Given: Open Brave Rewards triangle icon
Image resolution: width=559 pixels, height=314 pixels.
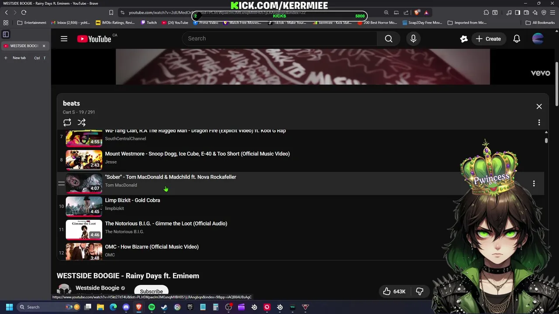Looking at the screenshot, I should click(x=426, y=13).
